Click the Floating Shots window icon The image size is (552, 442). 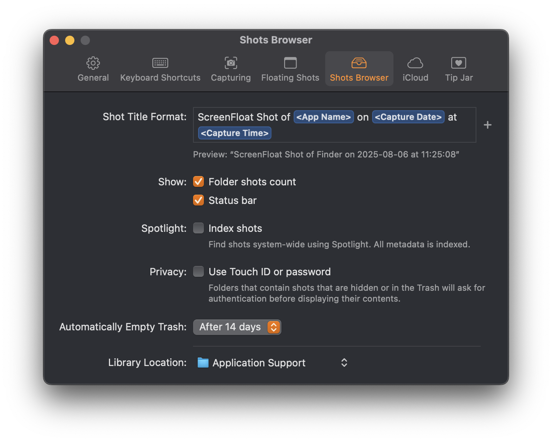pyautogui.click(x=290, y=63)
